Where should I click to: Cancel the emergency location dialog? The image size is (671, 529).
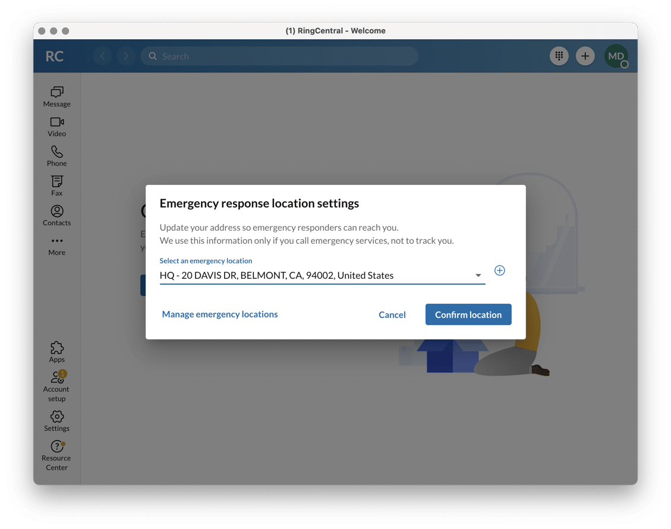pyautogui.click(x=392, y=315)
